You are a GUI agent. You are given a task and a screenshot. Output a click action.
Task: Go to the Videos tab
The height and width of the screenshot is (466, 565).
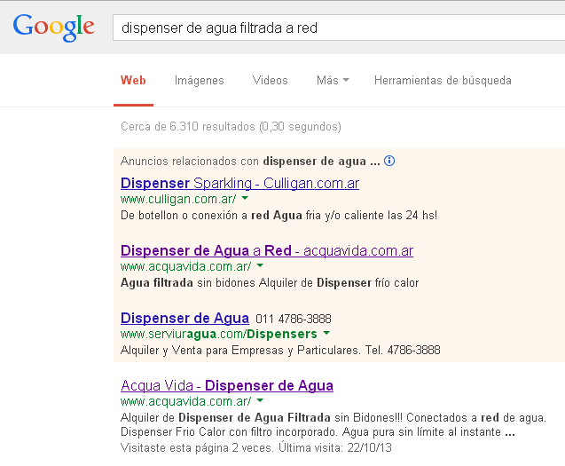(x=270, y=81)
